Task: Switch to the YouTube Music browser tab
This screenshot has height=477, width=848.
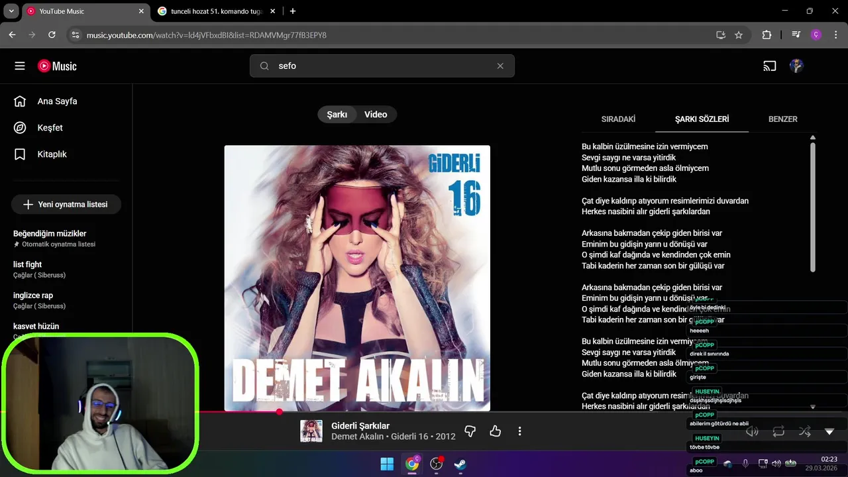Action: click(85, 11)
